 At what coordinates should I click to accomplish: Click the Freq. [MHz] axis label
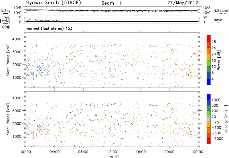(x=5, y=19)
